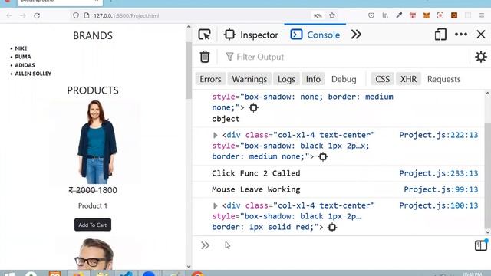
Task: Go back with browser back arrow
Action: (x=9, y=15)
